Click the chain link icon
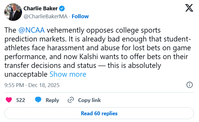The height and width of the screenshot is (122, 199). point(70,100)
